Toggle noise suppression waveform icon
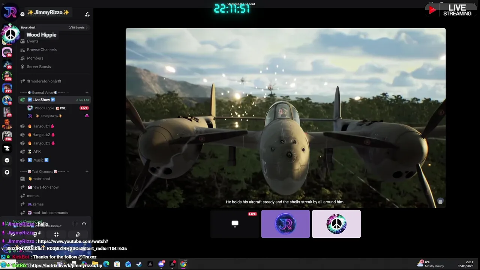The height and width of the screenshot is (270, 480). point(75,223)
